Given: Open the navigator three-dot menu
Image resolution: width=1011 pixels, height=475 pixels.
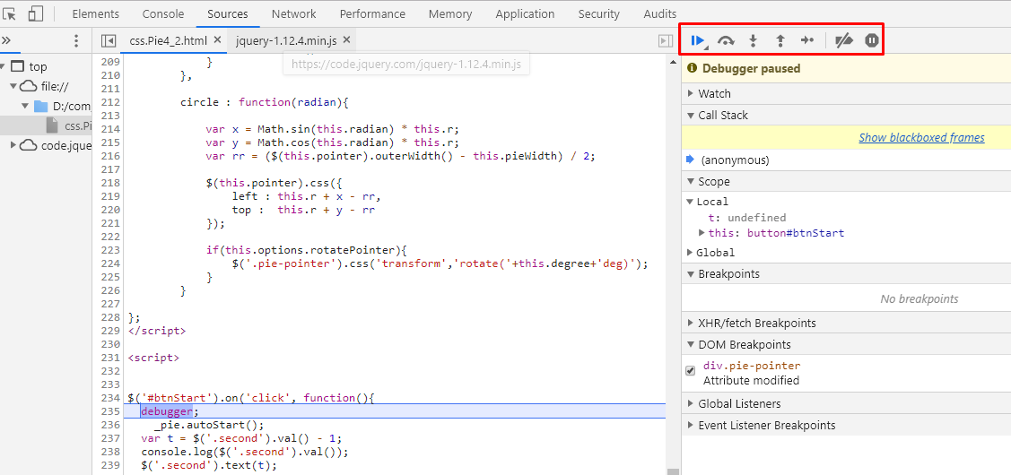Looking at the screenshot, I should pyautogui.click(x=76, y=41).
